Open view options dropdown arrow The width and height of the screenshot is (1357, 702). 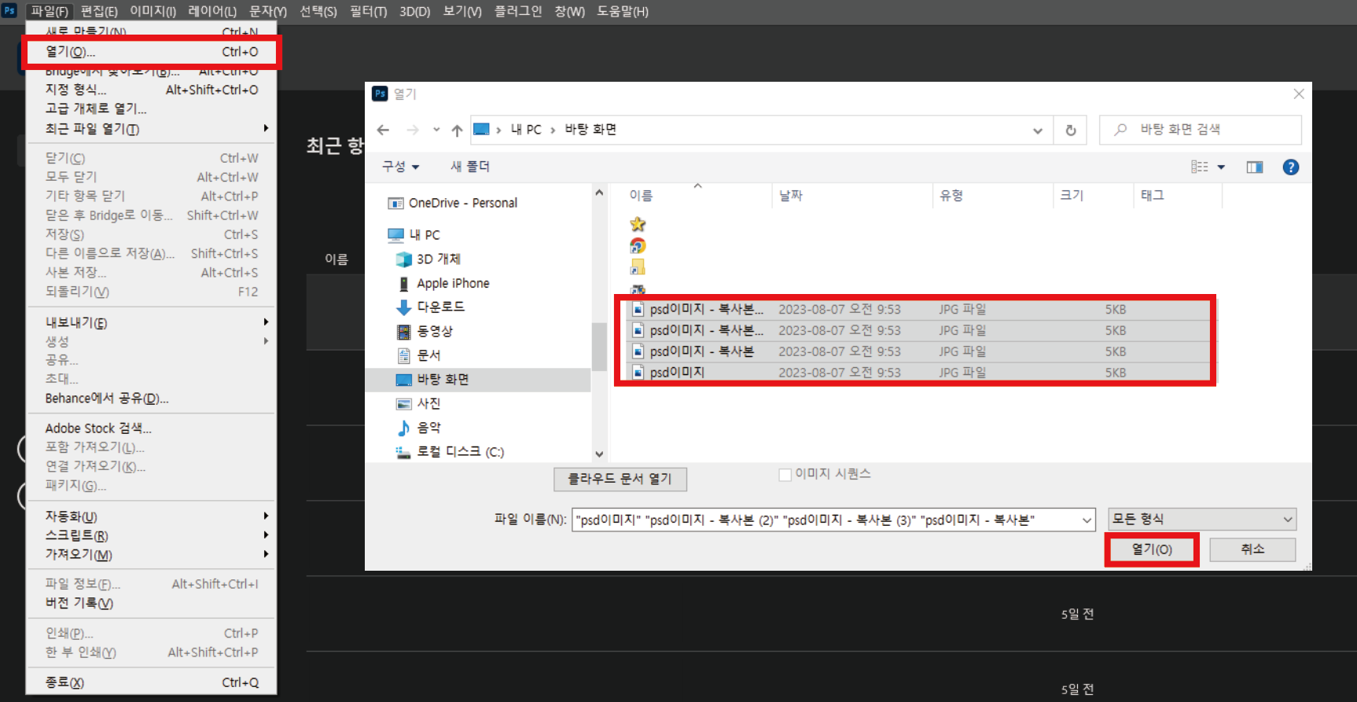[x=1221, y=167]
